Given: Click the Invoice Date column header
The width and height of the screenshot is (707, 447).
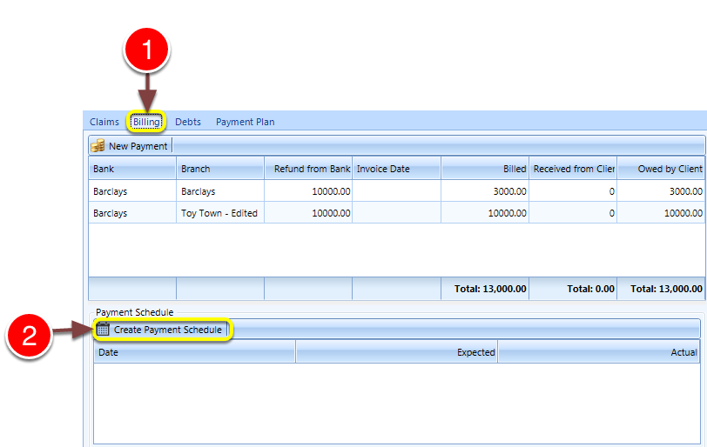Looking at the screenshot, I should (x=396, y=169).
